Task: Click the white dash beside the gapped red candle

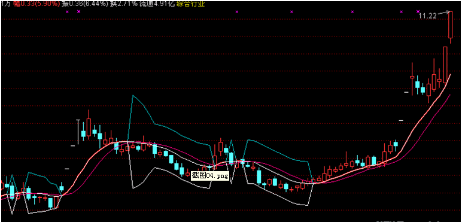Action: pos(406,93)
